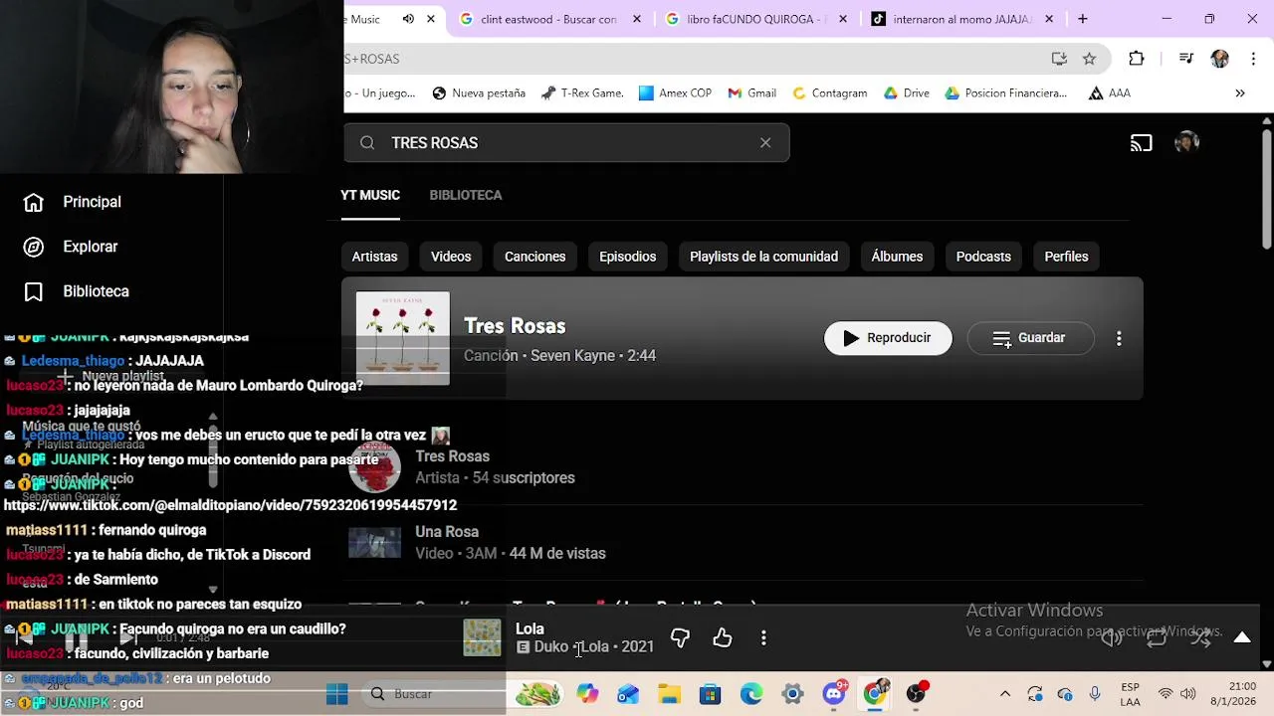
Task: Like the playing song Lola
Action: pos(723,638)
